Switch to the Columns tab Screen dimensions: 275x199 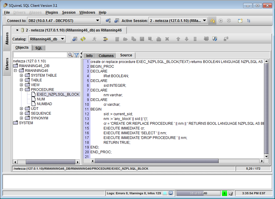point(106,56)
